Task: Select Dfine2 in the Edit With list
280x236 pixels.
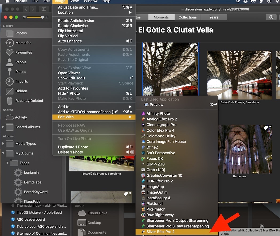Action: [177, 147]
